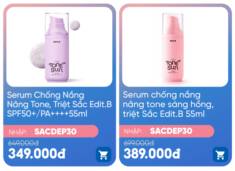Open the "Serum Chống Nắng Nâng Tone" product title

pos(59,104)
